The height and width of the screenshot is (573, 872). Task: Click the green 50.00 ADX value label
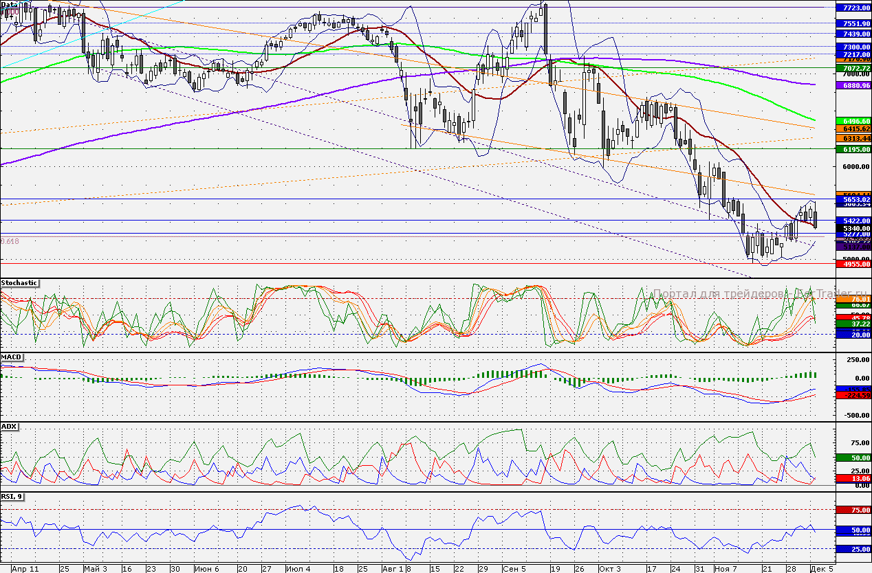tap(852, 458)
